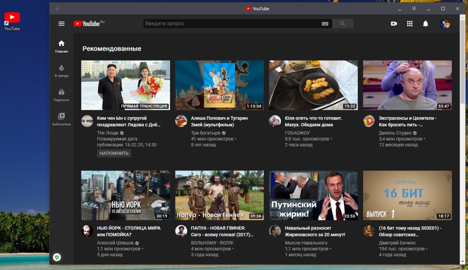This screenshot has width=468, height=270.
Task: Open Подписки subscriptions section
Action: tap(61, 94)
